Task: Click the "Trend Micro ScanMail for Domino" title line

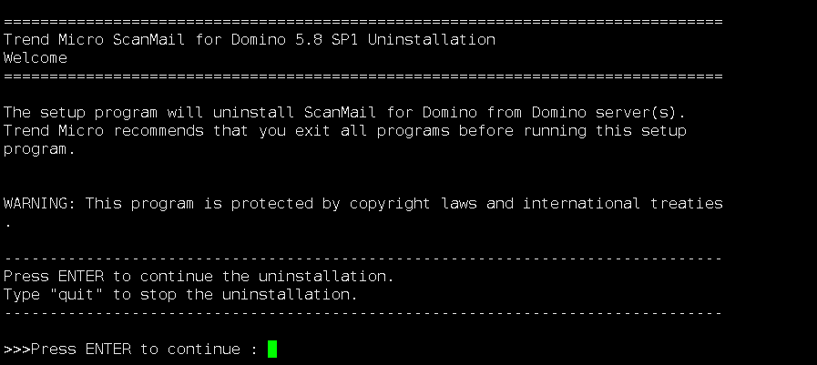Action: coord(249,40)
